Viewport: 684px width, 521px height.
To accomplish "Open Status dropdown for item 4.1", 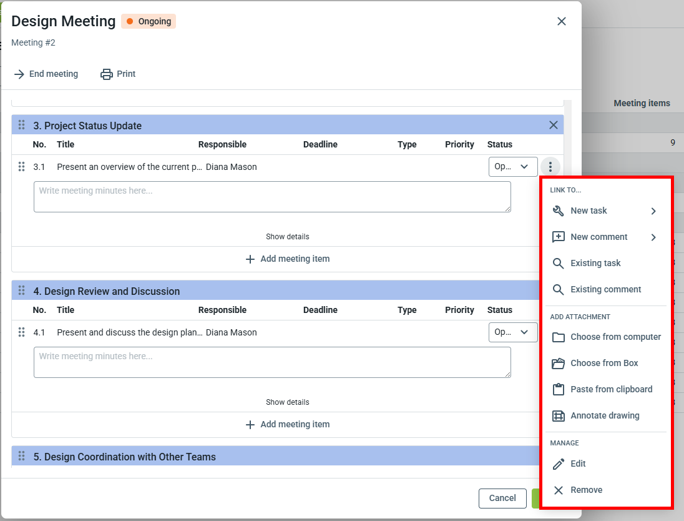I will pos(512,332).
